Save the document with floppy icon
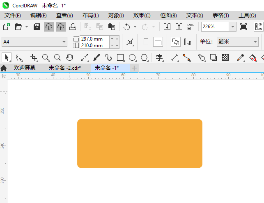264x203 pixels. pos(37,27)
